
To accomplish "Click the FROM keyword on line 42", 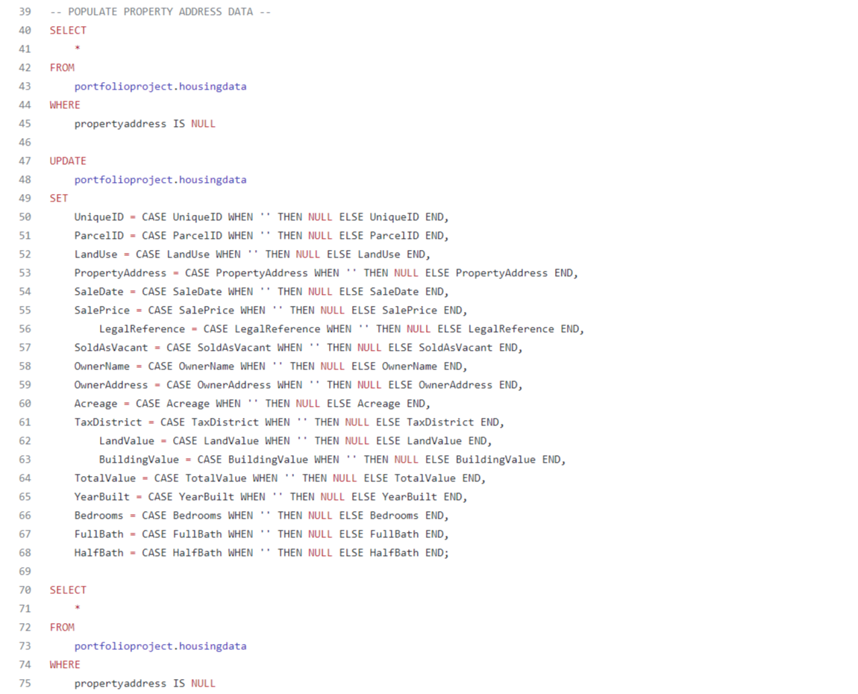I will click(62, 67).
